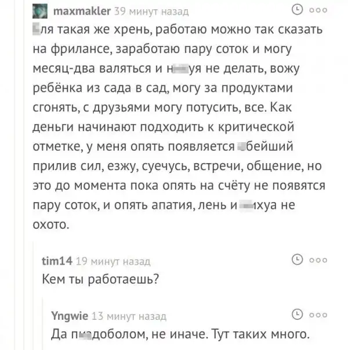Open three-dot menu on maxmakler's comment
The width and height of the screenshot is (348, 350).
(x=318, y=10)
